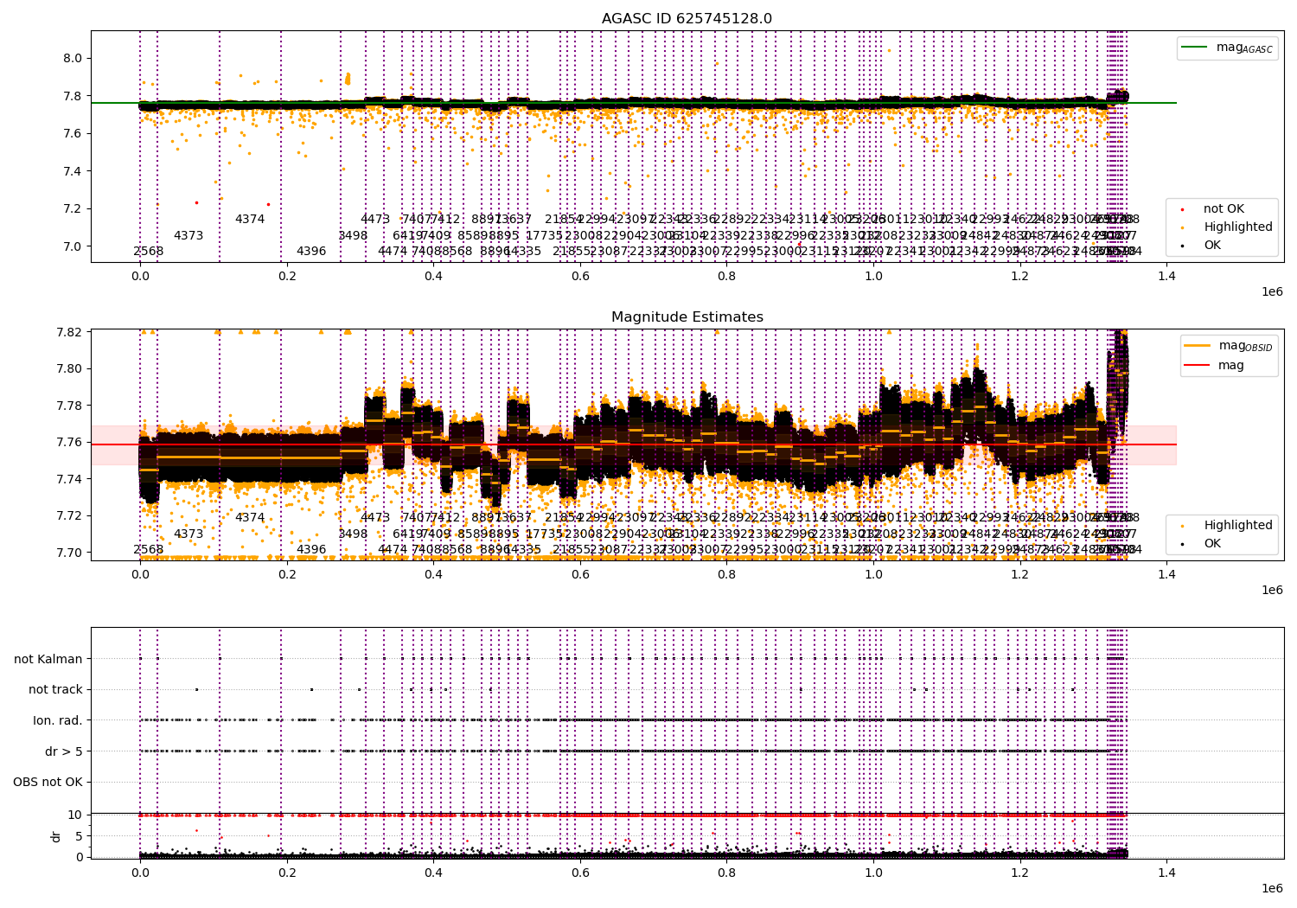Click y-tick '7.72' on middle plot
The height and width of the screenshot is (908, 1297).
69,516
